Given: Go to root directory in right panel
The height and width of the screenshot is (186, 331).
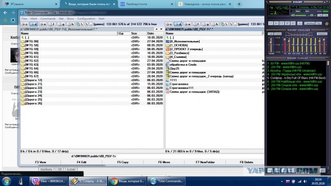Looking at the screenshot, I should tap(231, 24).
